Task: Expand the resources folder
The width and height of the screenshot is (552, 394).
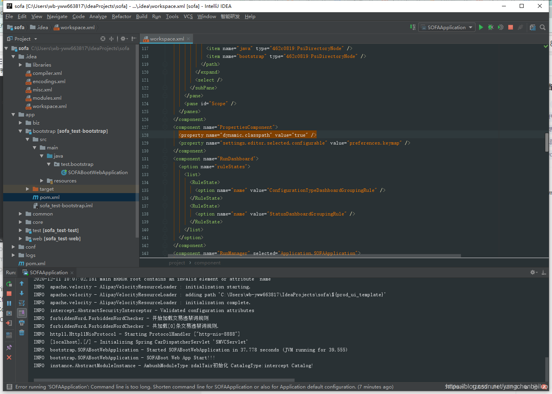Action: [42, 181]
